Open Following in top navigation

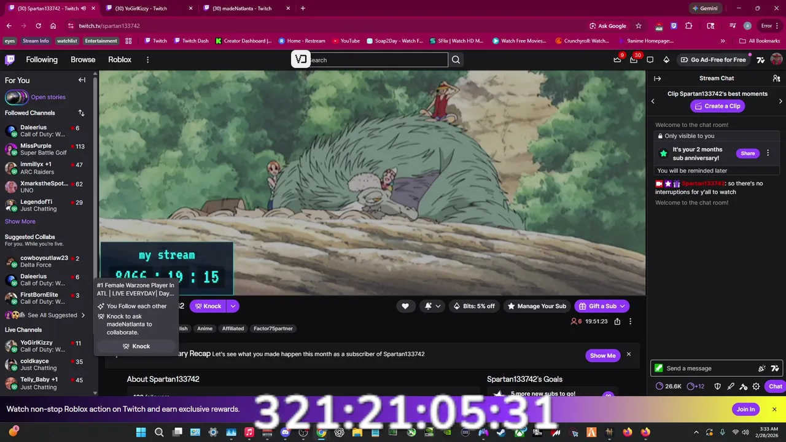[x=42, y=60]
